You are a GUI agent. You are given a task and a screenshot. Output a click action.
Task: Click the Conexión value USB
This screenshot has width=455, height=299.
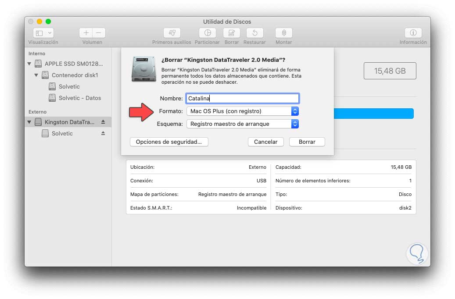tap(262, 181)
